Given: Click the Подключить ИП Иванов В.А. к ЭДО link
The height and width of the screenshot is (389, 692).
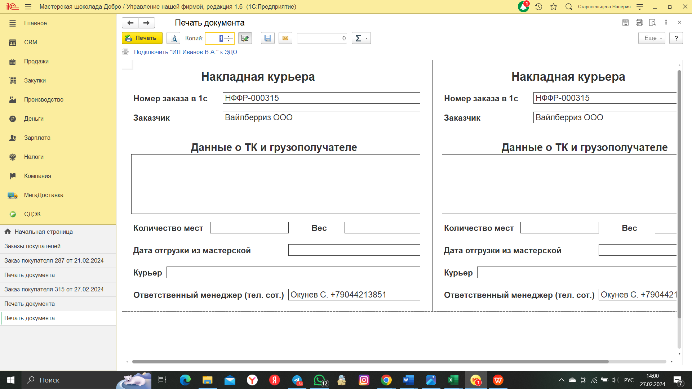Looking at the screenshot, I should (185, 52).
